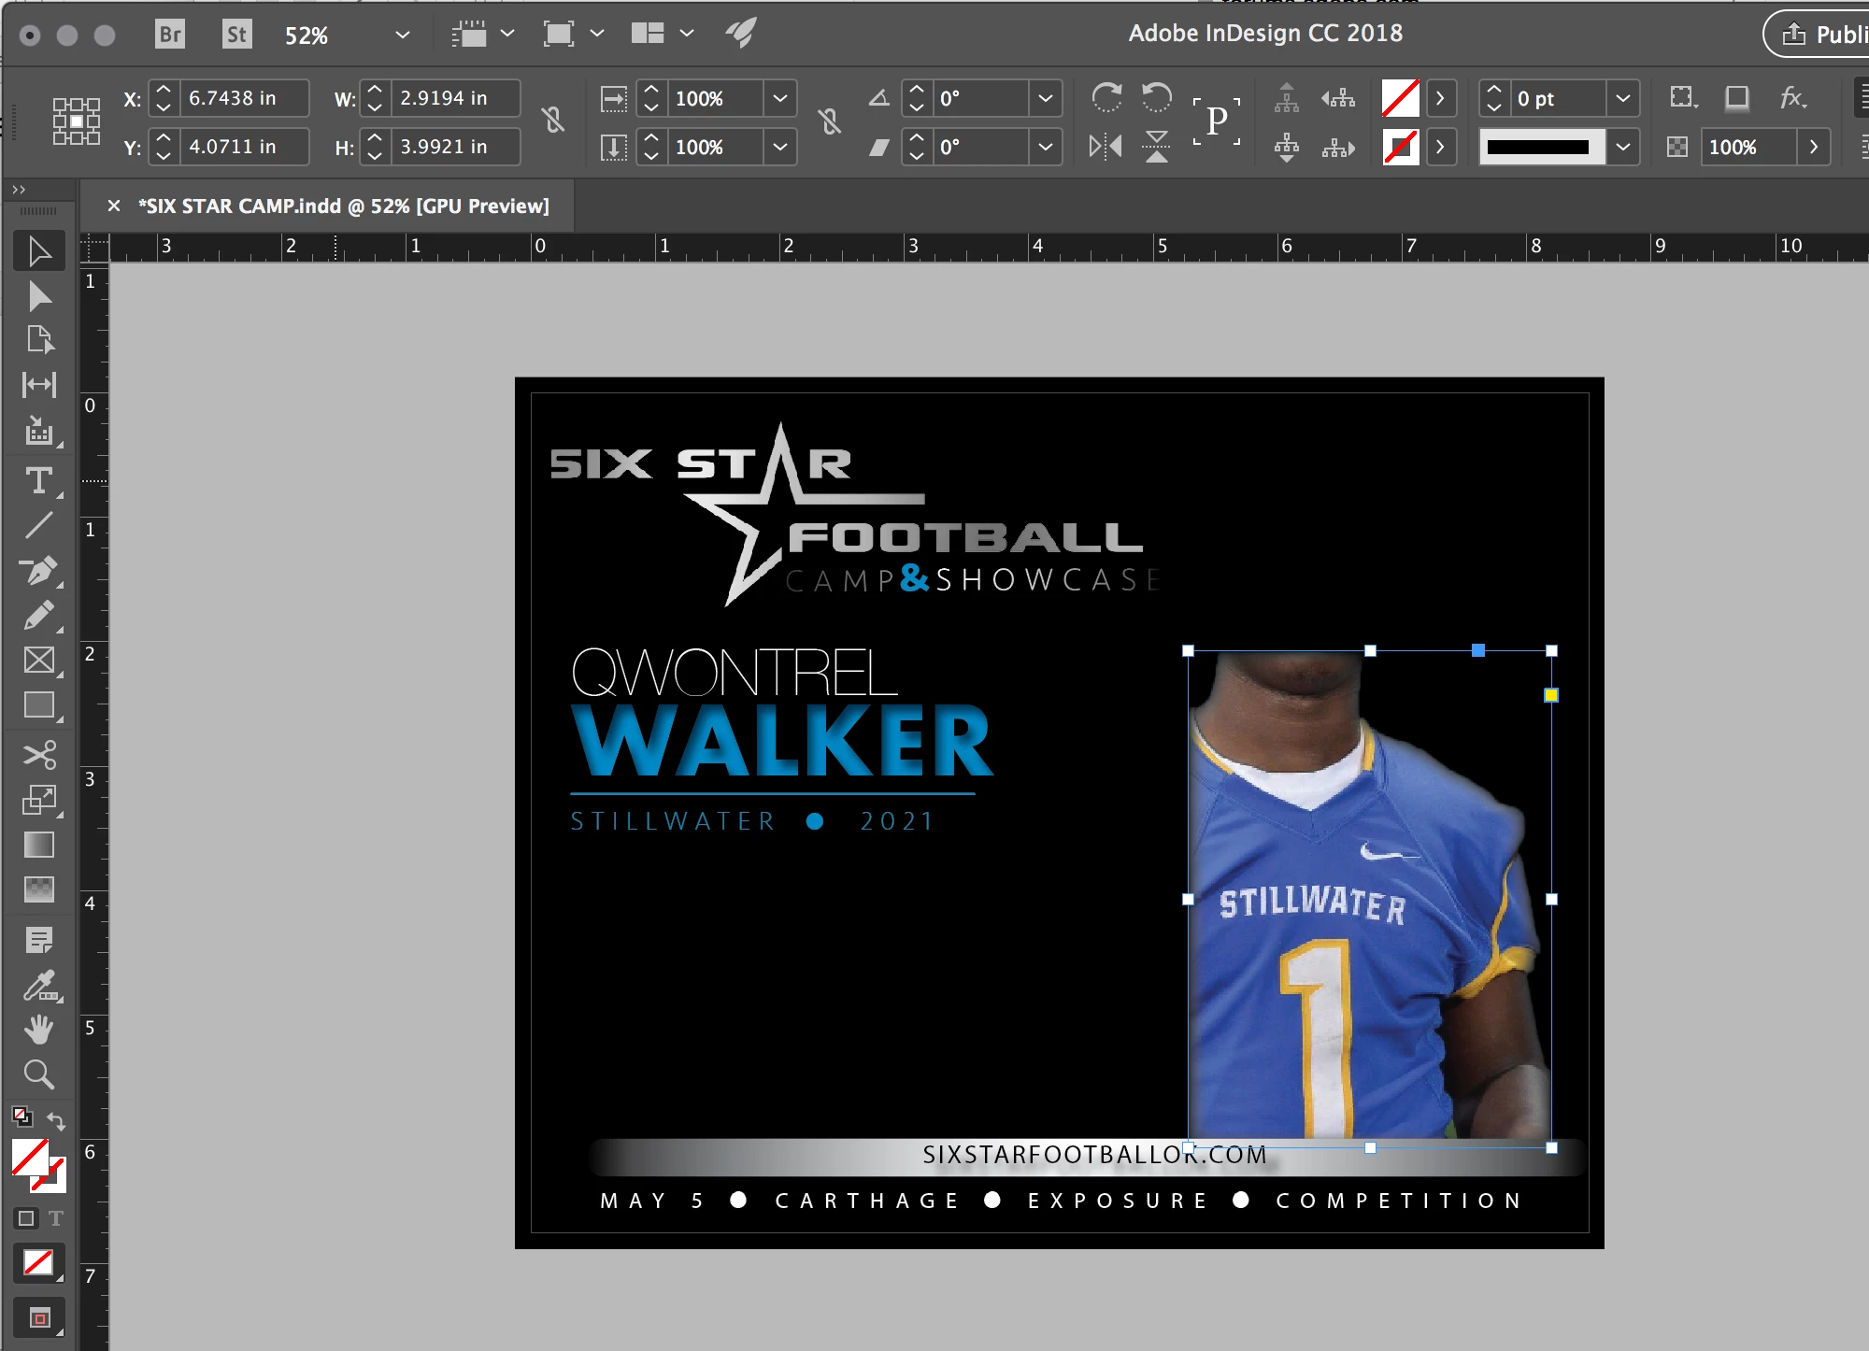
Task: Select the Type tool
Action: [38, 481]
